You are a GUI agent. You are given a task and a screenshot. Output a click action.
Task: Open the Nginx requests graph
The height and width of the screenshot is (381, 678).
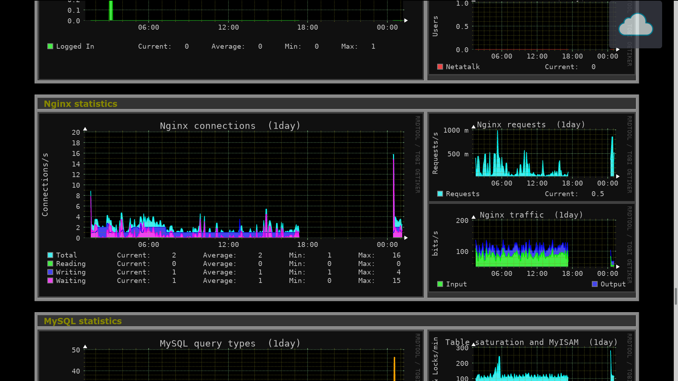(x=531, y=155)
